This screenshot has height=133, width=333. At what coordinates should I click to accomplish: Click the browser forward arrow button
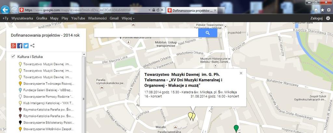[14, 10]
